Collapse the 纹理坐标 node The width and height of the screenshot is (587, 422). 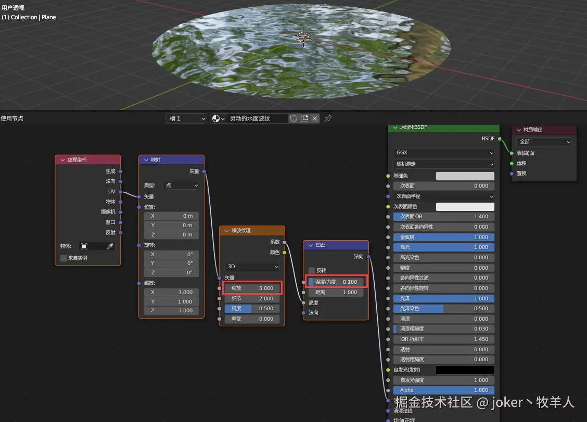(62, 160)
